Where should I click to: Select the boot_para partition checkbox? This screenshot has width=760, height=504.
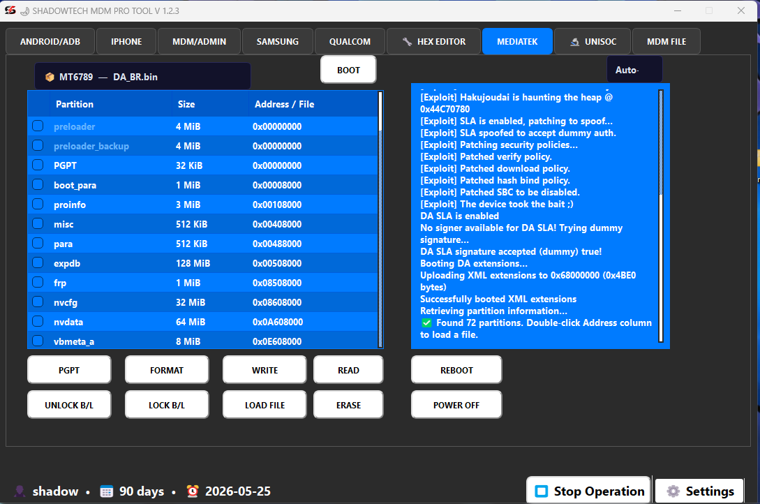38,185
